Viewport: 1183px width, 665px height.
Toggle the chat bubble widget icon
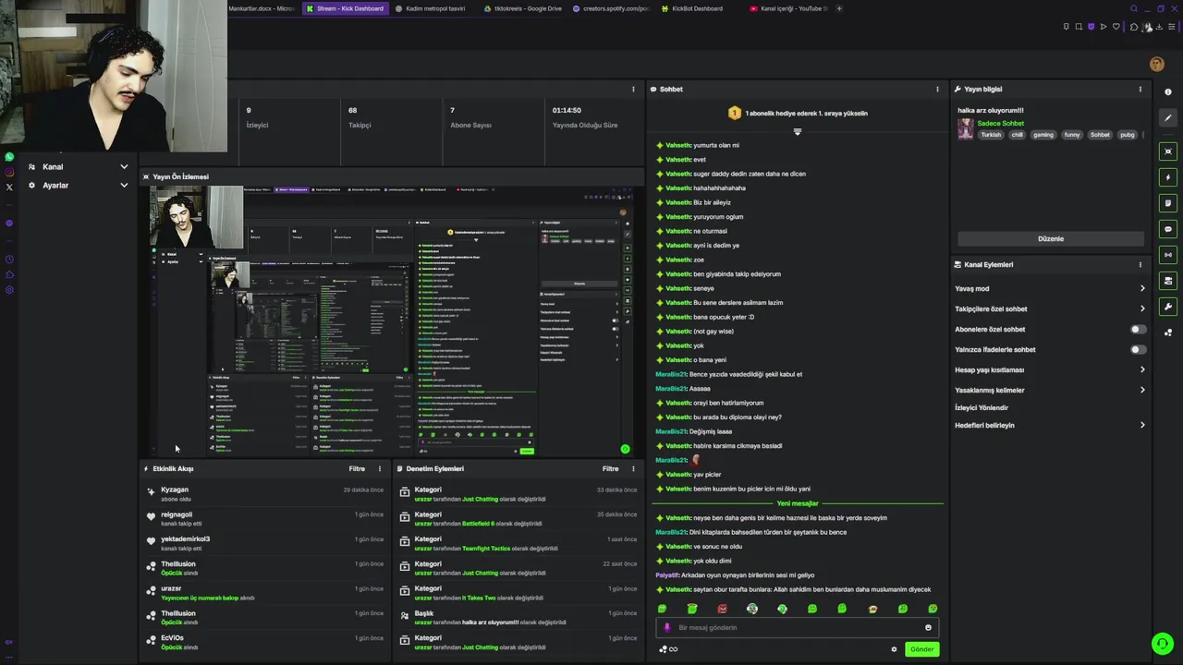(x=1168, y=229)
